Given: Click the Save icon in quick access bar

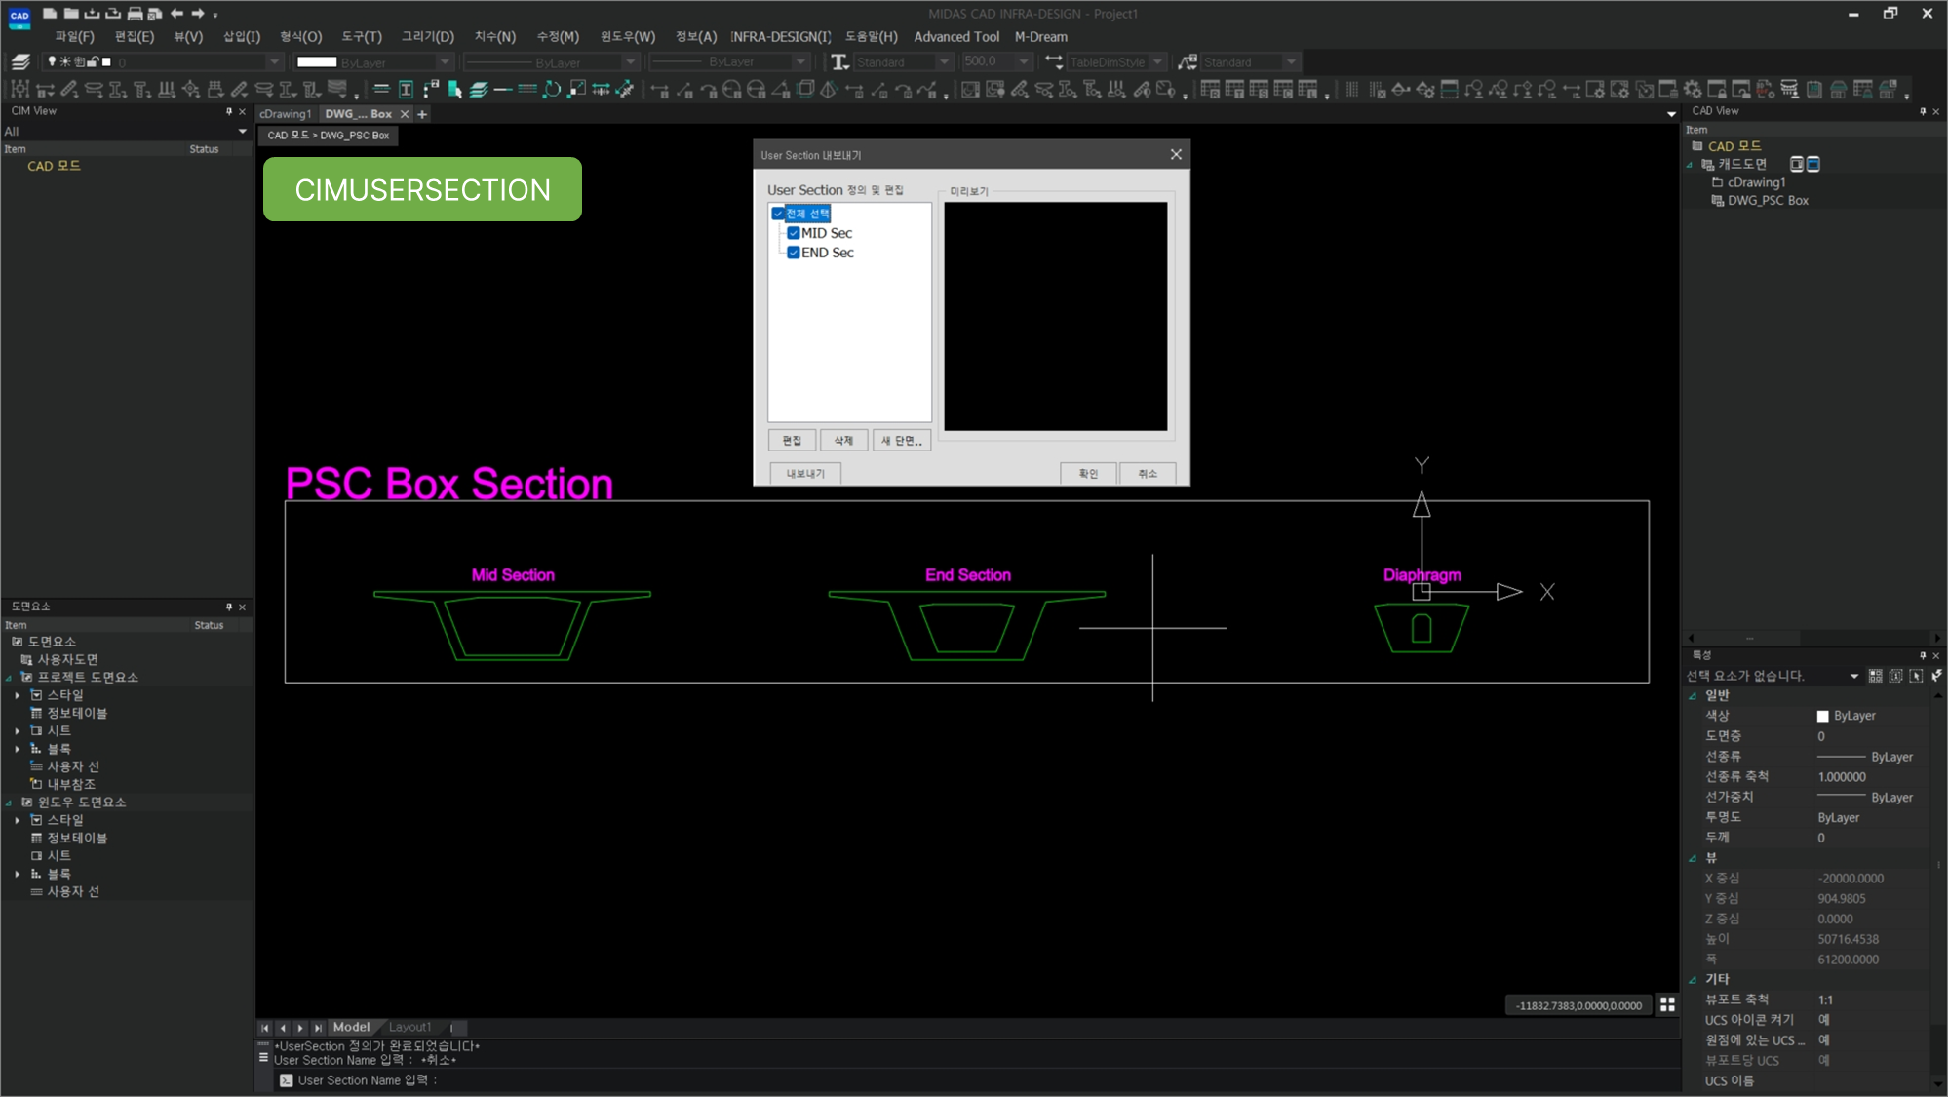Looking at the screenshot, I should [x=92, y=14].
